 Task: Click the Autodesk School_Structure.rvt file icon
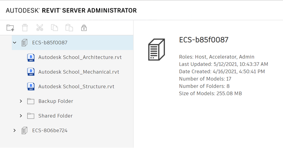point(31,86)
